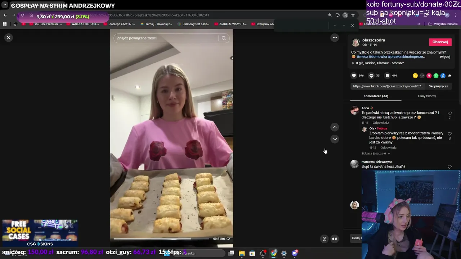Reply to Anna's comment with Odpowiedz
Screen dimensions: 461x259
coord(380,123)
